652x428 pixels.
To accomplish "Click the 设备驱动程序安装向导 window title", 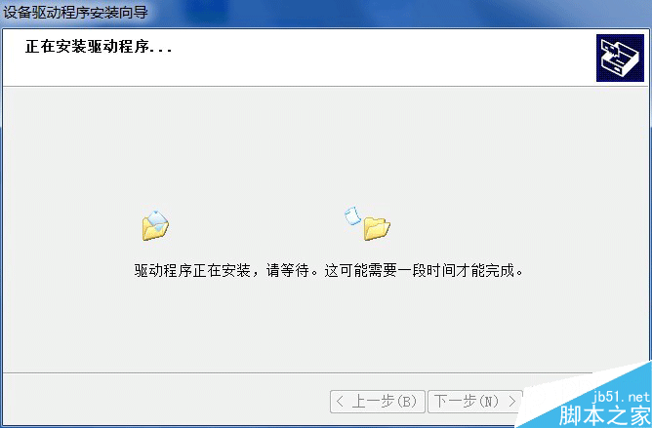I will click(x=75, y=12).
